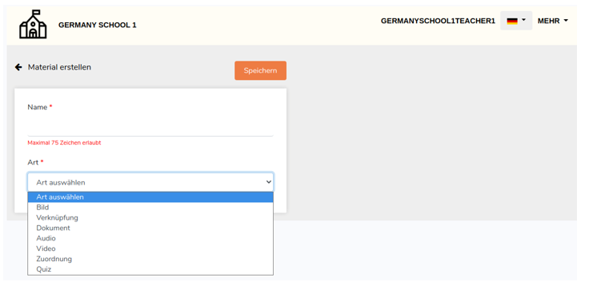The width and height of the screenshot is (597, 294).
Task: Select the highlighted Art auswählen option
Action: pos(150,197)
